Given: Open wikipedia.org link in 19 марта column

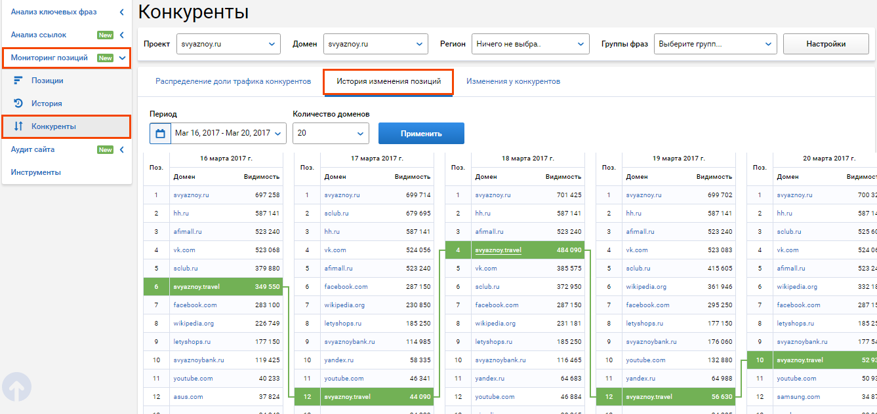Looking at the screenshot, I should 646,287.
